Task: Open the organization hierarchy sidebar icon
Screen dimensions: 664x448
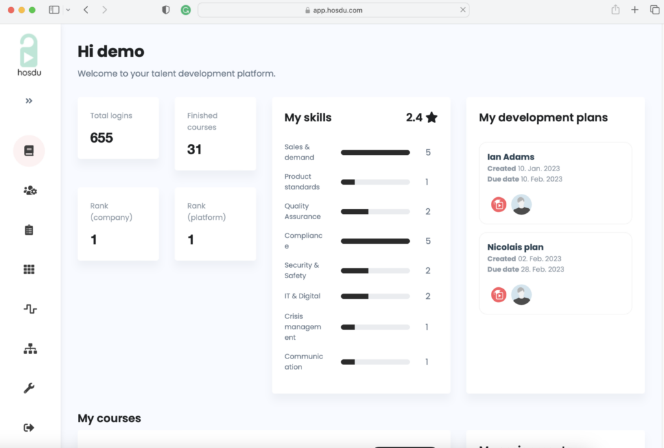Action: pos(30,349)
